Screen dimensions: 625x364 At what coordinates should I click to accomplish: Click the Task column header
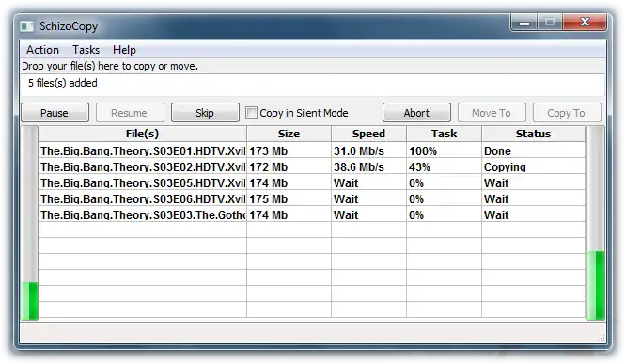click(444, 134)
